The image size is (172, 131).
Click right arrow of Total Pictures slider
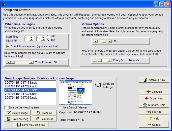tap(31, 62)
